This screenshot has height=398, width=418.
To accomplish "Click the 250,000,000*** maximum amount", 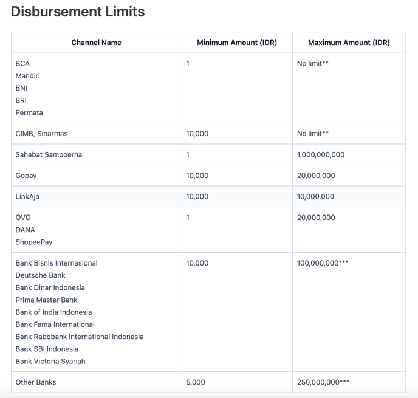I will (x=323, y=383).
